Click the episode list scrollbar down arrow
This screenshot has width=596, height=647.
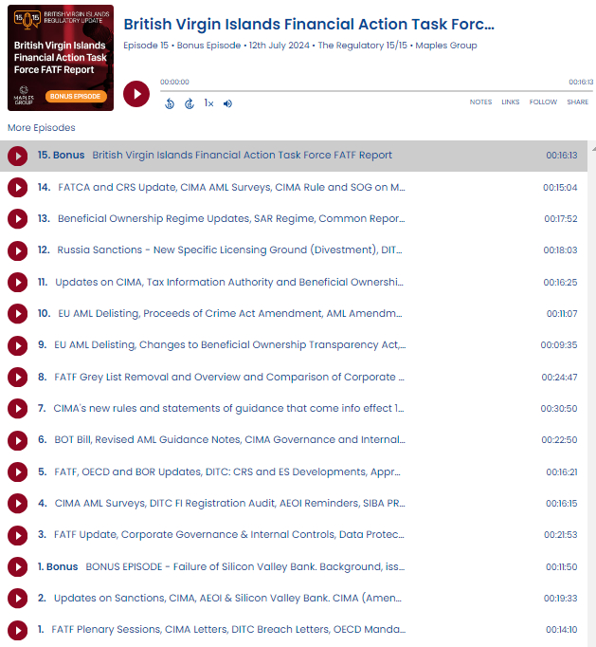point(591,640)
